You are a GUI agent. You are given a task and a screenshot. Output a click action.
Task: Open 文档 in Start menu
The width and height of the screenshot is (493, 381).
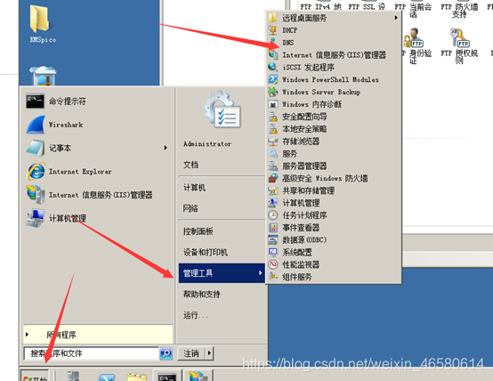click(190, 165)
